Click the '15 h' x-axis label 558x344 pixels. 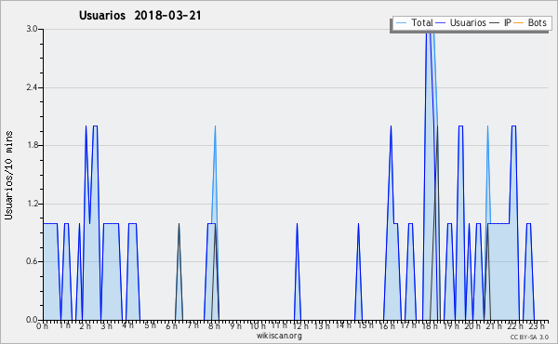[x=365, y=325]
